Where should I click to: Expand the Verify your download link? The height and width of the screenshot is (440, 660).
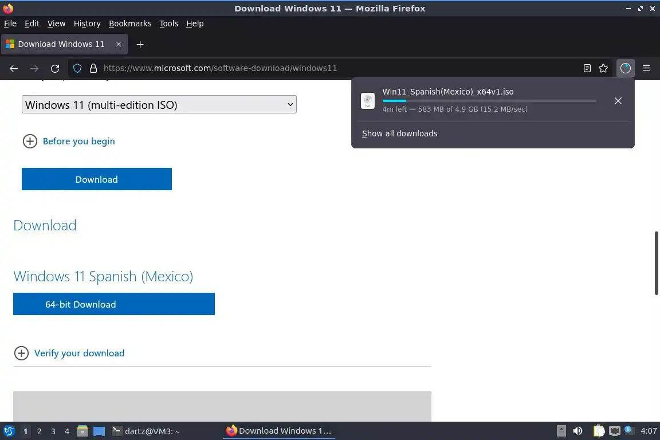(79, 353)
